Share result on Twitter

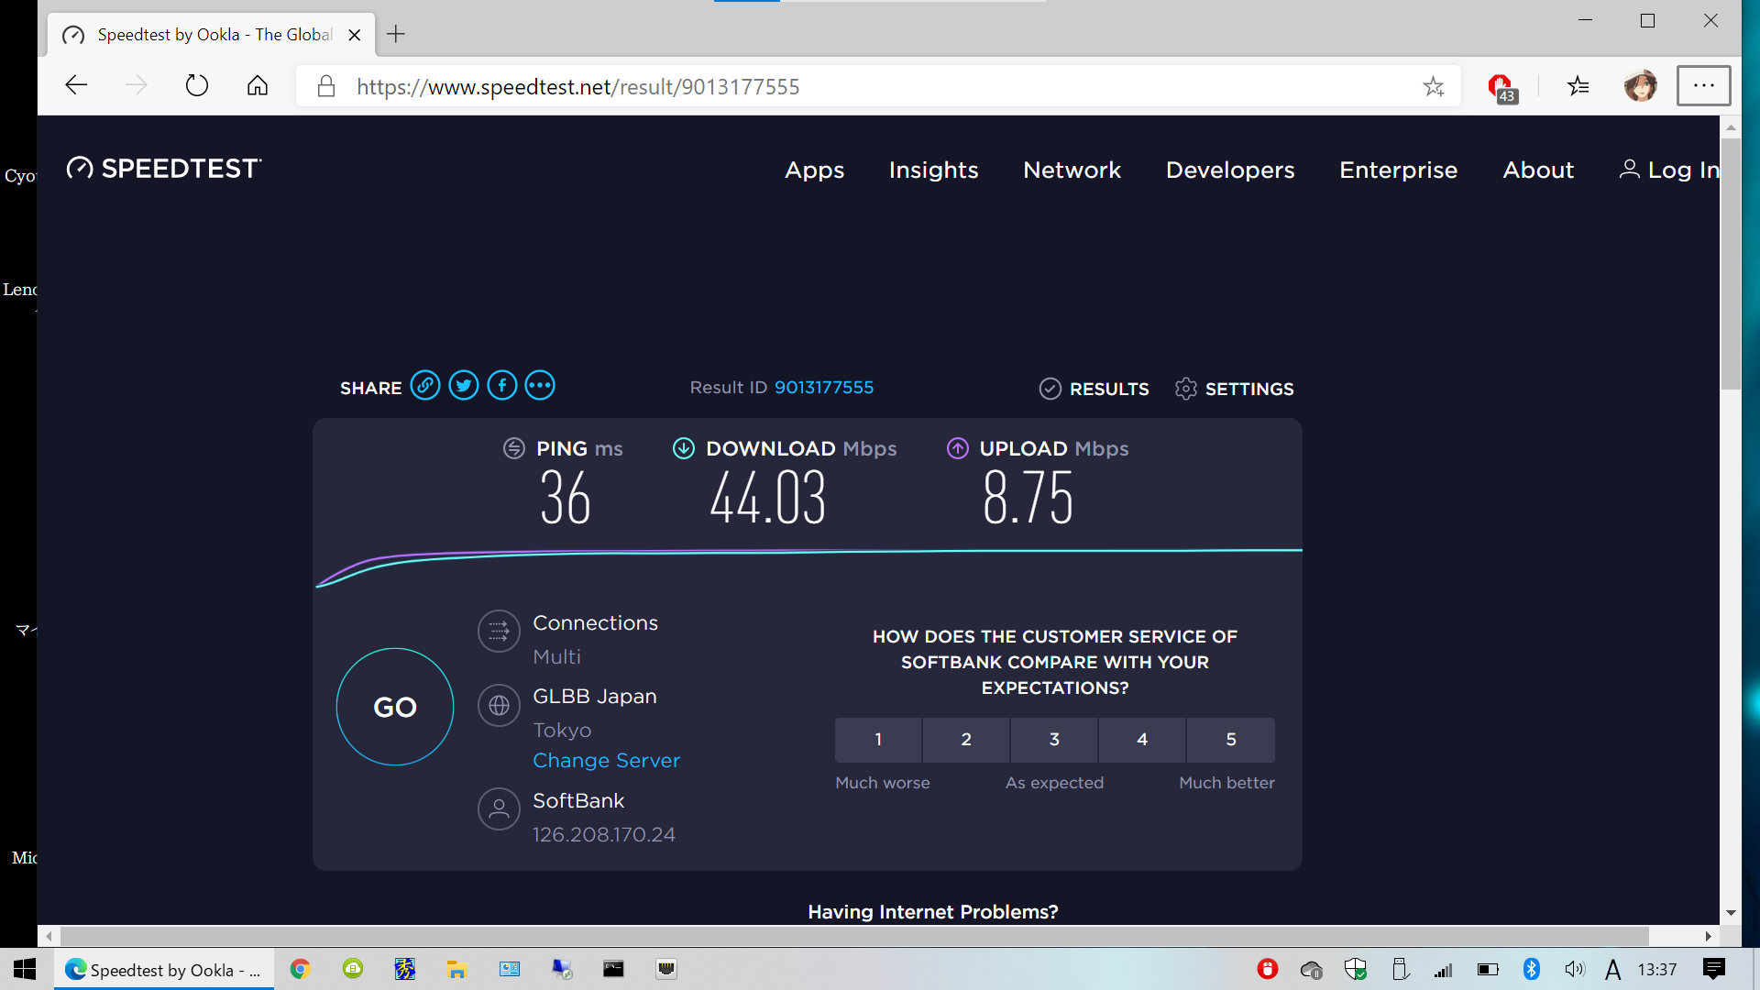pyautogui.click(x=464, y=386)
